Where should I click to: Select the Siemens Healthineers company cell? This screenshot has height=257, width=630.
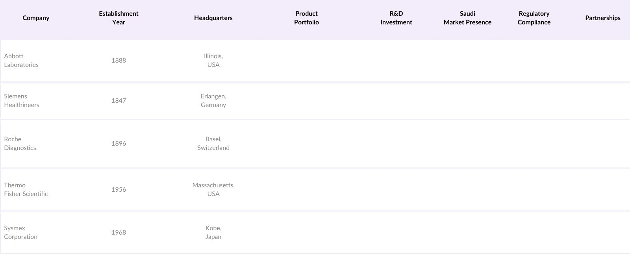[22, 101]
